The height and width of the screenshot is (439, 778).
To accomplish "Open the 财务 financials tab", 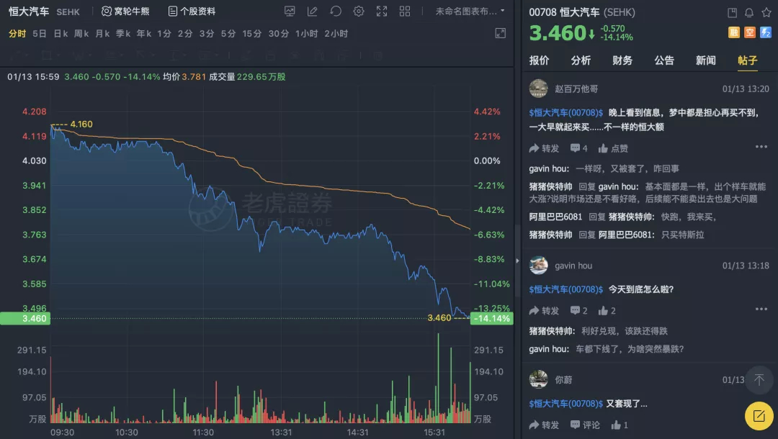I will pos(622,60).
